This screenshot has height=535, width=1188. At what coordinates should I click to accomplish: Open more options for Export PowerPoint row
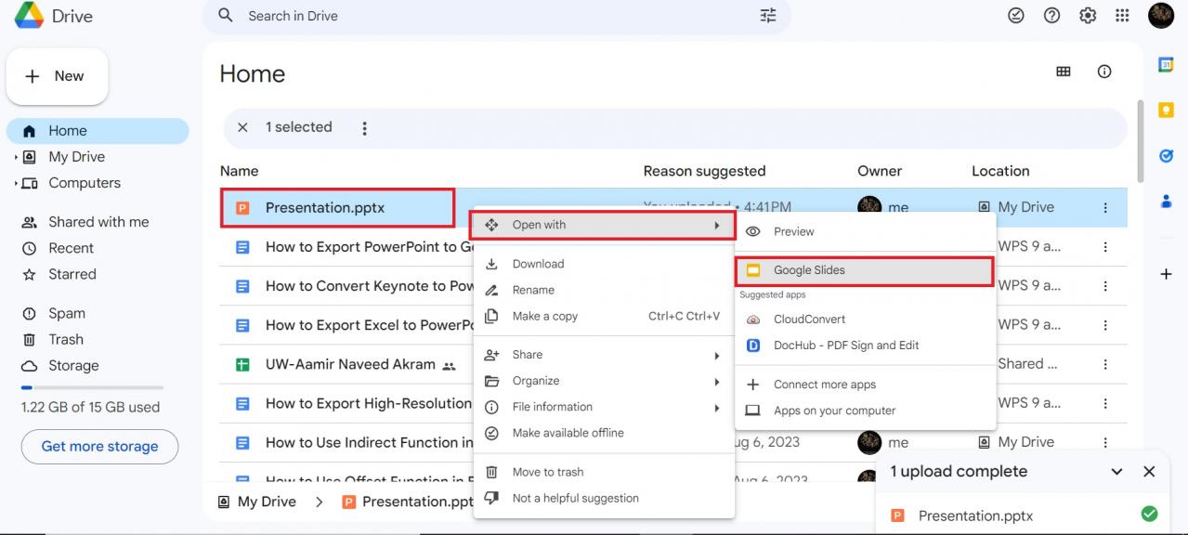click(1105, 247)
